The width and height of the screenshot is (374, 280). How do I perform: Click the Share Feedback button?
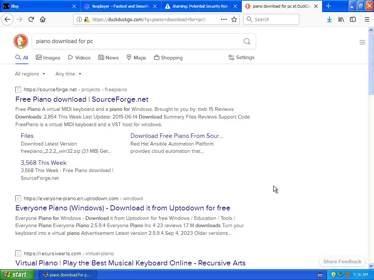[x=342, y=261]
